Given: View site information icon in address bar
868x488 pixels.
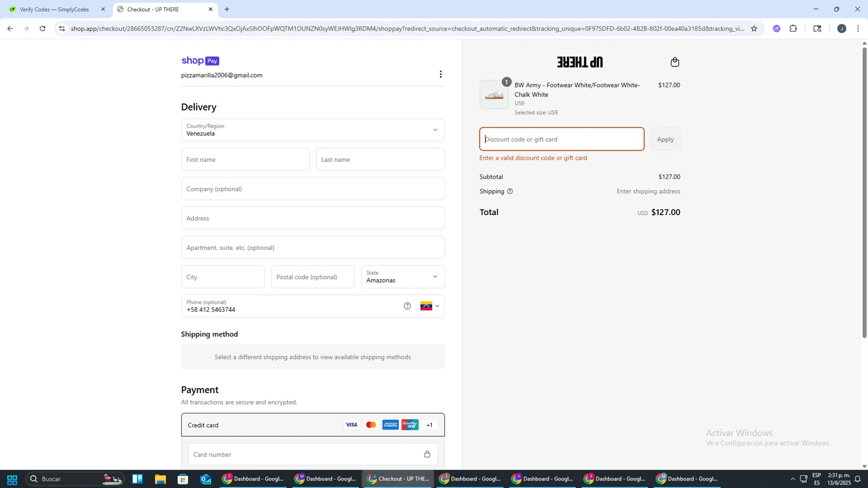Looking at the screenshot, I should 62,28.
